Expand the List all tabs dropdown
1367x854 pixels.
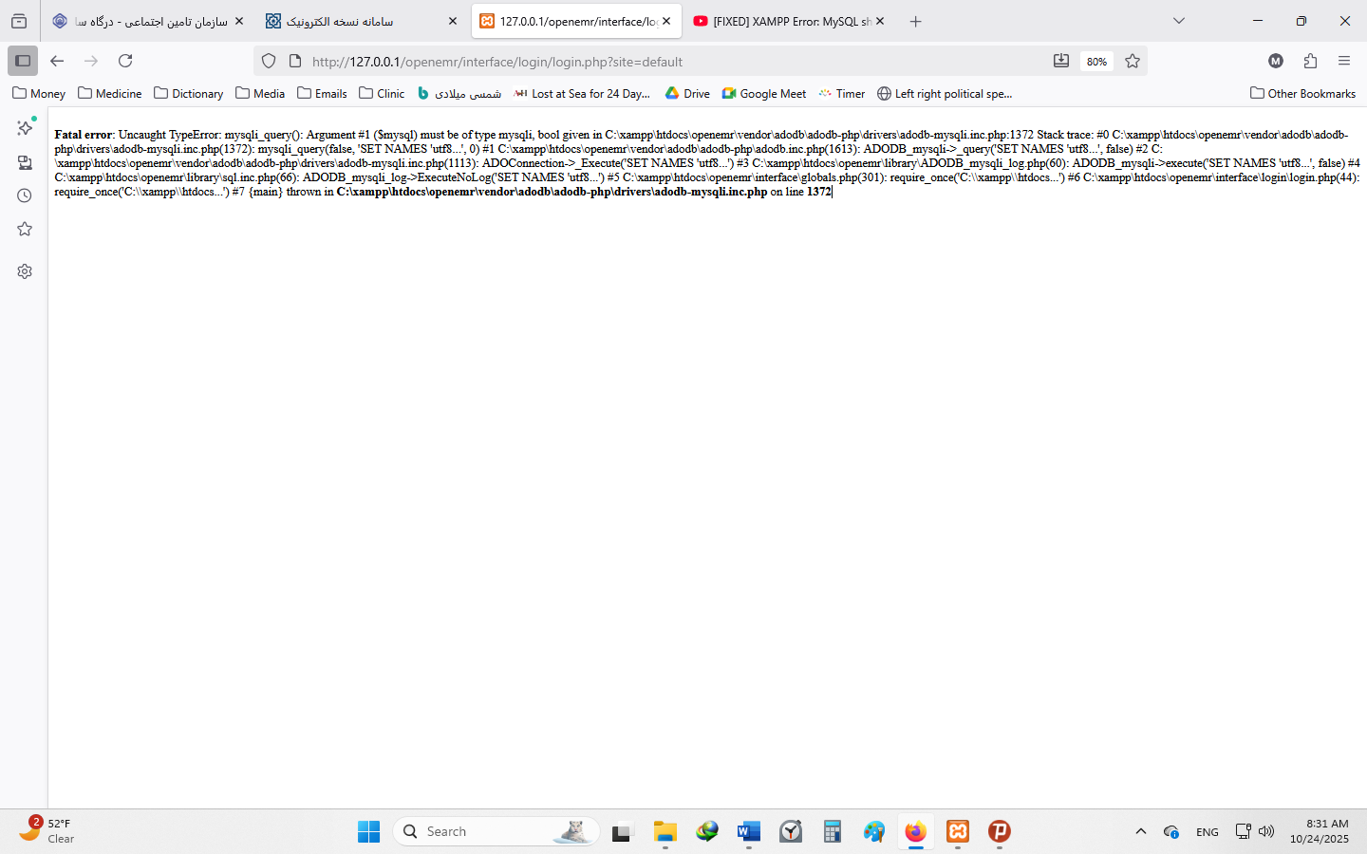point(1179,21)
